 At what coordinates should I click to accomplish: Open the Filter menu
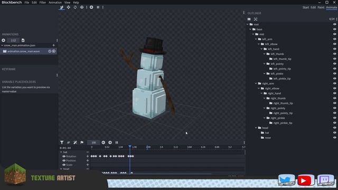pyautogui.click(x=43, y=3)
